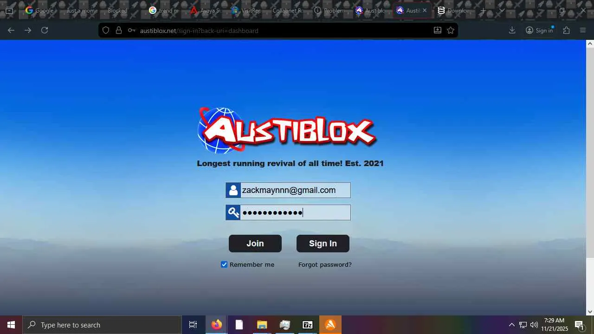Open the Firefox hamburger application menu

click(583, 30)
